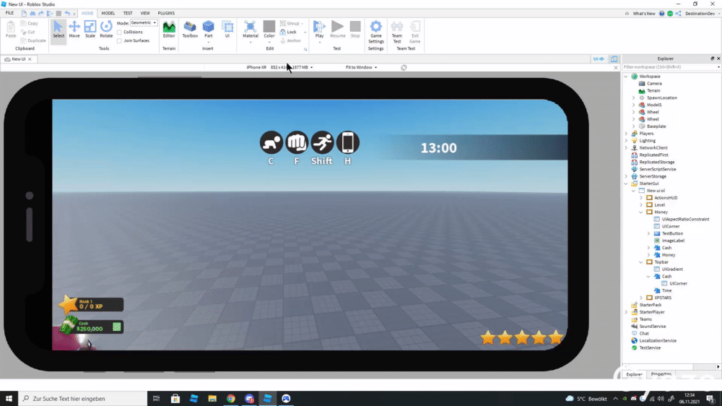Choose the Move tool
The image size is (722, 406).
tap(74, 30)
